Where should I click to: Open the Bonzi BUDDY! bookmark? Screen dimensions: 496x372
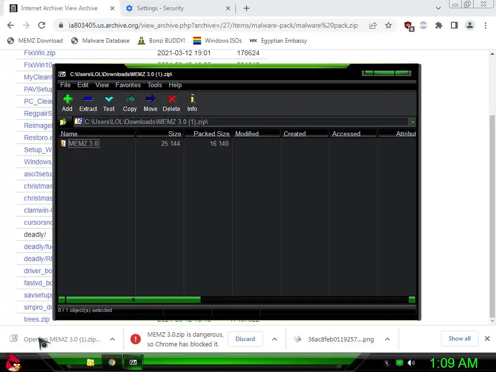[162, 41]
